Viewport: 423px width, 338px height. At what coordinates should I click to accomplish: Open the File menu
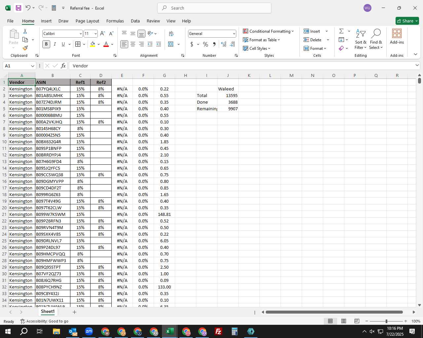point(10,21)
